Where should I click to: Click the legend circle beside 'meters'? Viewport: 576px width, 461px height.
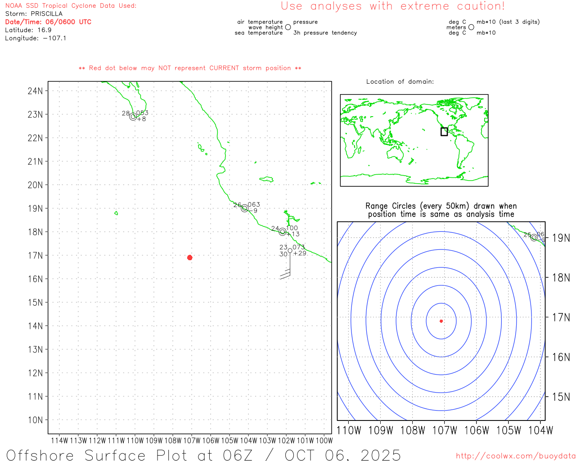471,27
